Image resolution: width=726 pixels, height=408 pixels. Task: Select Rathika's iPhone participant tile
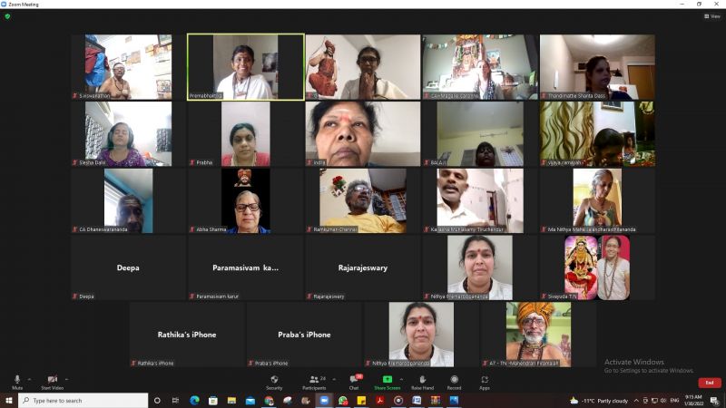[187, 335]
